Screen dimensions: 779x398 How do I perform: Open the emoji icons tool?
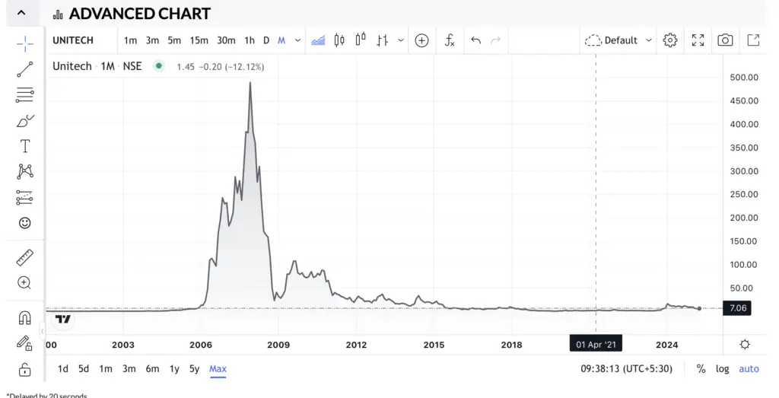(24, 223)
